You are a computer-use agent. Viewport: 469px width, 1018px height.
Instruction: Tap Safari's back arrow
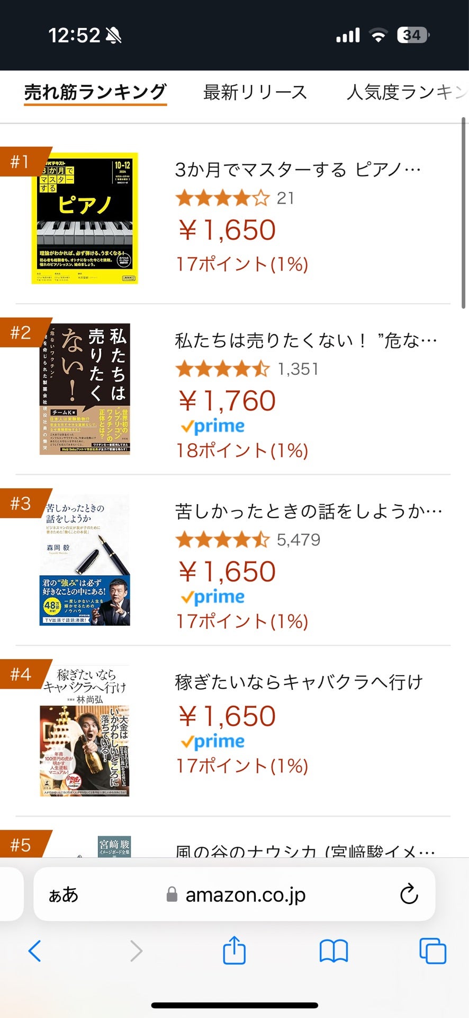(35, 951)
